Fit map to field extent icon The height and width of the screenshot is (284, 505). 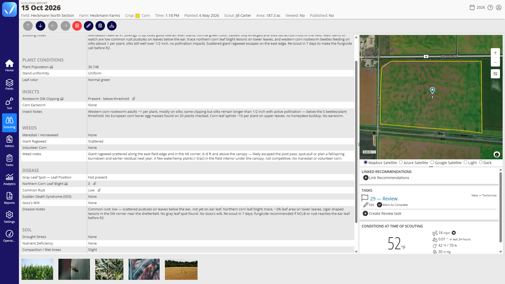point(495,74)
